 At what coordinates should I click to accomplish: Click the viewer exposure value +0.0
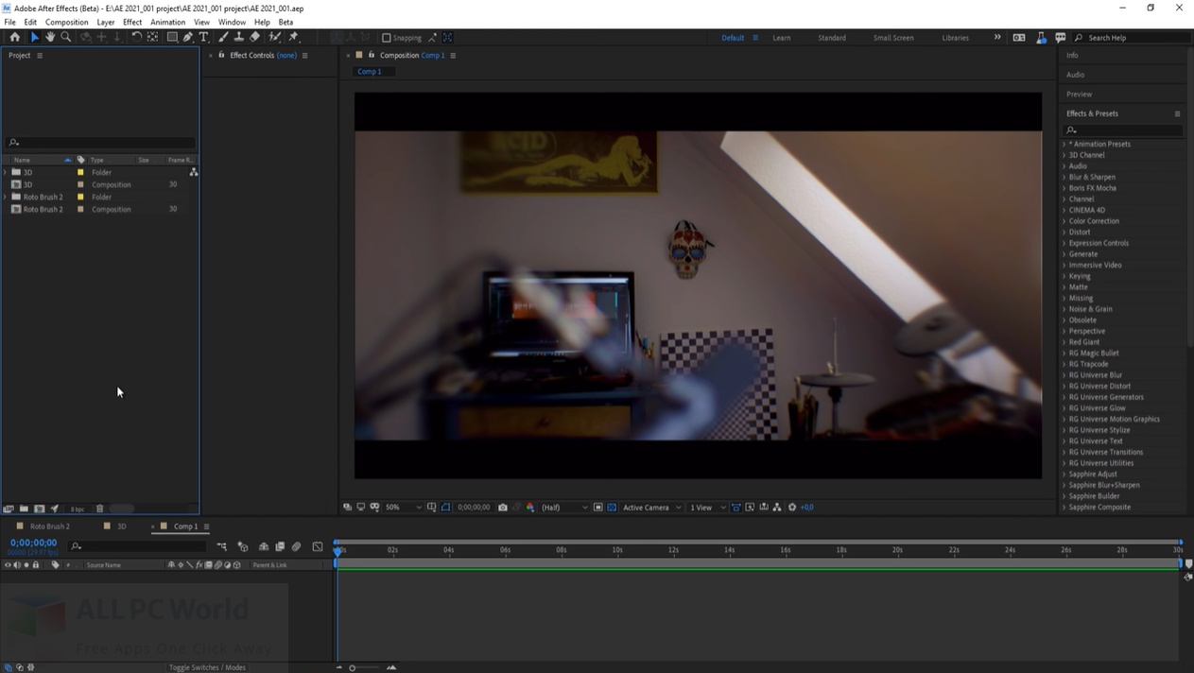click(806, 508)
